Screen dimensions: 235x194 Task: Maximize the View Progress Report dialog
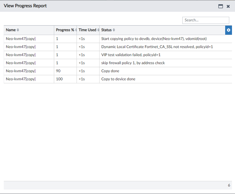[221, 6]
